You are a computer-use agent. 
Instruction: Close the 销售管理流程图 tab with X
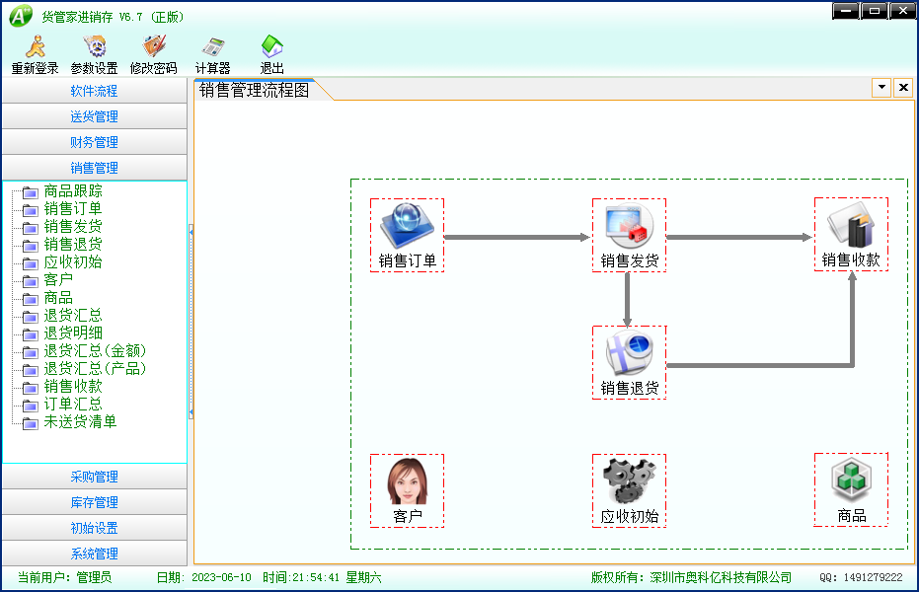tap(903, 88)
